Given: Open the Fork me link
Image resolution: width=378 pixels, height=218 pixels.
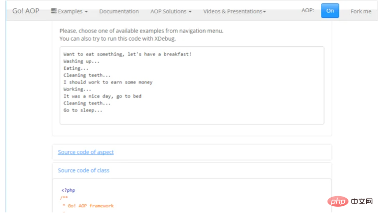Looking at the screenshot, I should [361, 11].
